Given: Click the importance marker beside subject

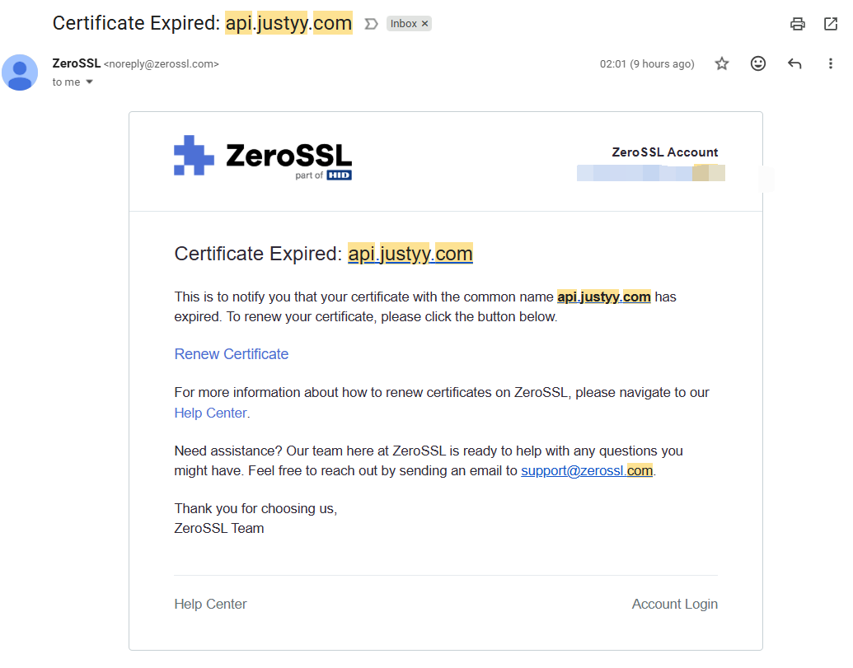Looking at the screenshot, I should click(x=371, y=24).
